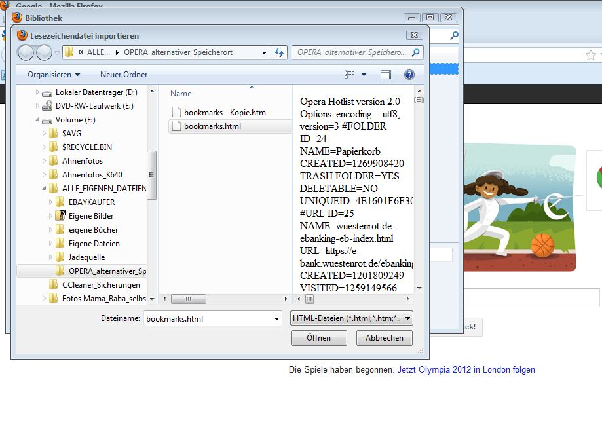Click the Abbrechen button
The image size is (602, 448).
point(384,338)
